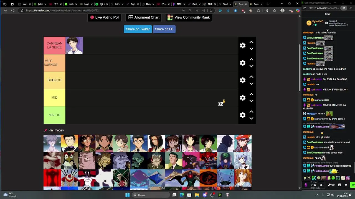This screenshot has width=355, height=199.
Task: Reload the tiermaker page
Action: 13,11
